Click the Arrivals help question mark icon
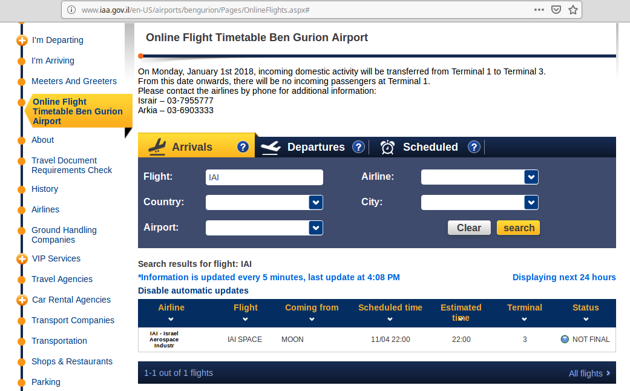Screen dimensions: 630x391 pyautogui.click(x=243, y=147)
